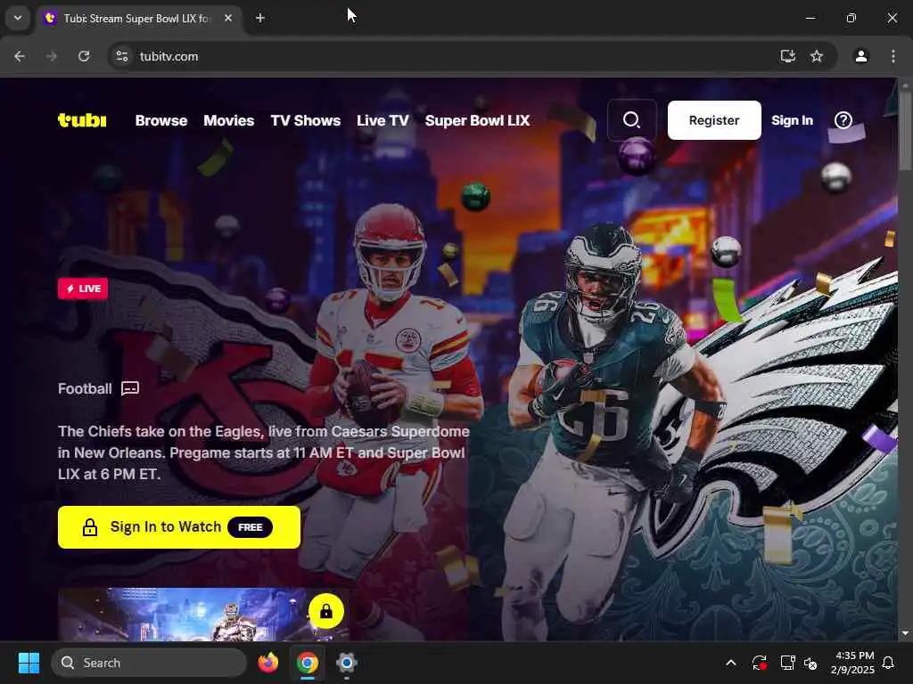Show hidden system tray icons
This screenshot has width=913, height=684.
click(731, 663)
